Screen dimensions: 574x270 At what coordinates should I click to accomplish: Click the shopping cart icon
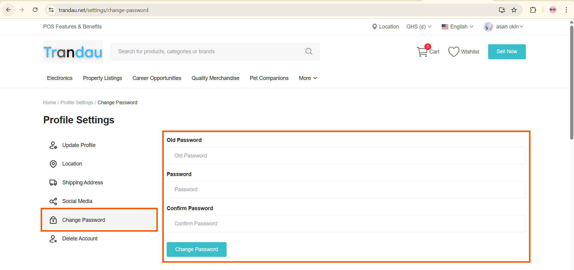tap(422, 52)
